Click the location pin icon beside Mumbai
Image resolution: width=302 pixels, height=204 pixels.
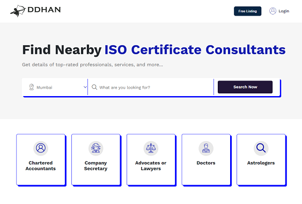point(32,87)
